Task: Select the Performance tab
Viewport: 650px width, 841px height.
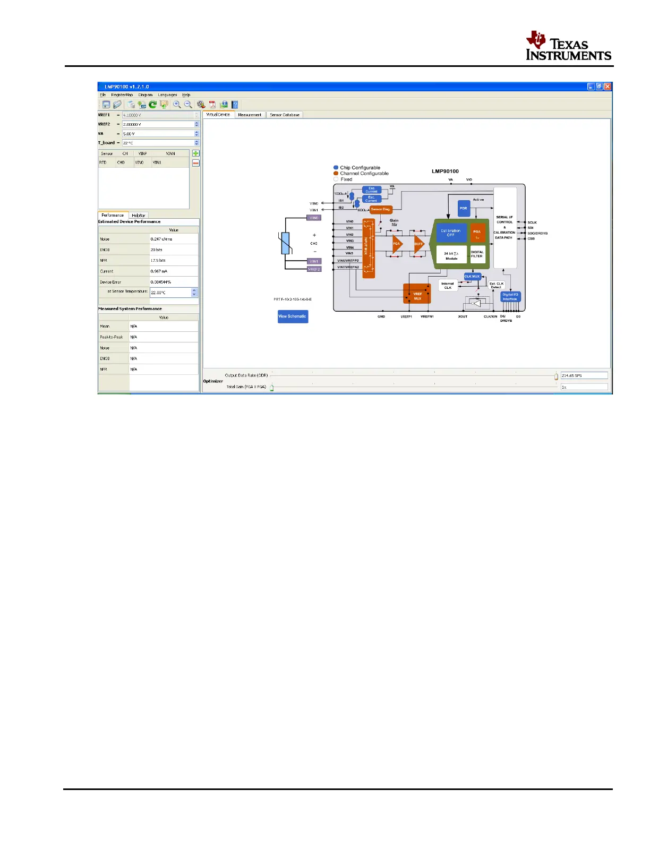Action: pyautogui.click(x=113, y=215)
